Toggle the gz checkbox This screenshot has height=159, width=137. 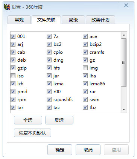tap(85, 60)
